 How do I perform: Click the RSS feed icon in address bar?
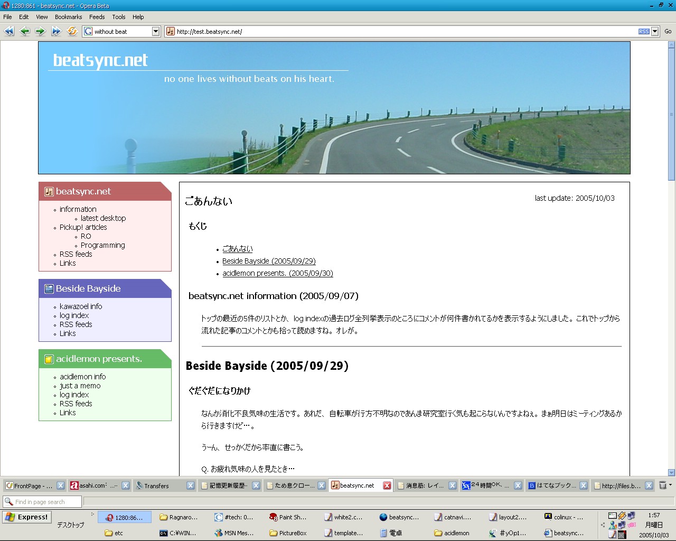click(643, 32)
